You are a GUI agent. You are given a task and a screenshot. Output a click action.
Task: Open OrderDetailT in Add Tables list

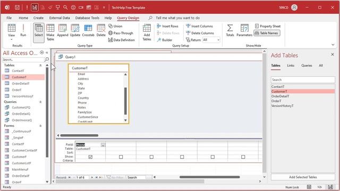303,96
